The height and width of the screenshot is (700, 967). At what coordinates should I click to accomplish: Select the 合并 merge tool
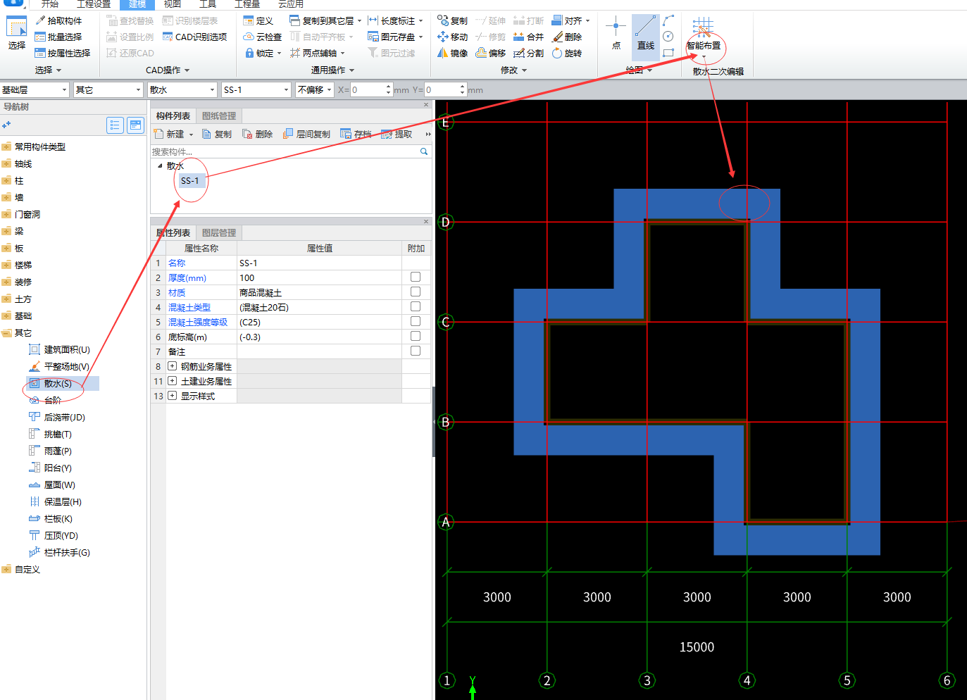pos(529,37)
